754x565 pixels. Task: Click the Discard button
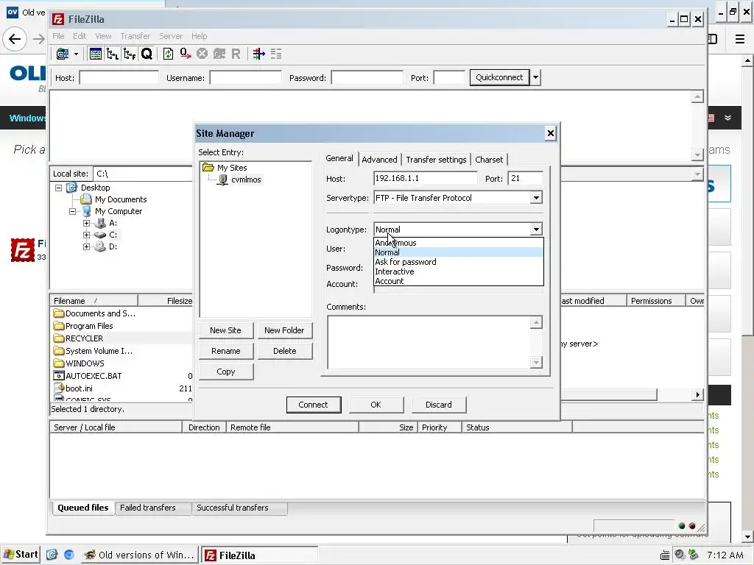coord(439,405)
